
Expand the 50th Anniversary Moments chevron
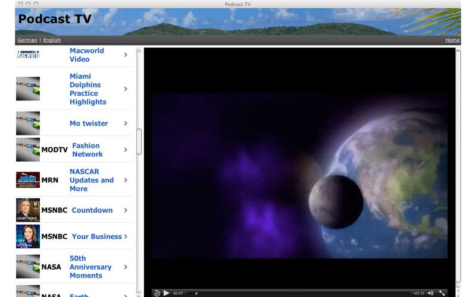click(126, 267)
